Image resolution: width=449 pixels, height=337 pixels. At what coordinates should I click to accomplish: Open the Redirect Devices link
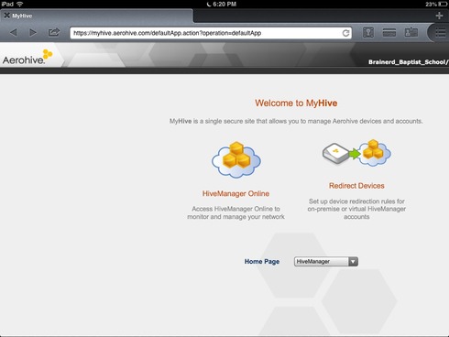pyautogui.click(x=356, y=186)
